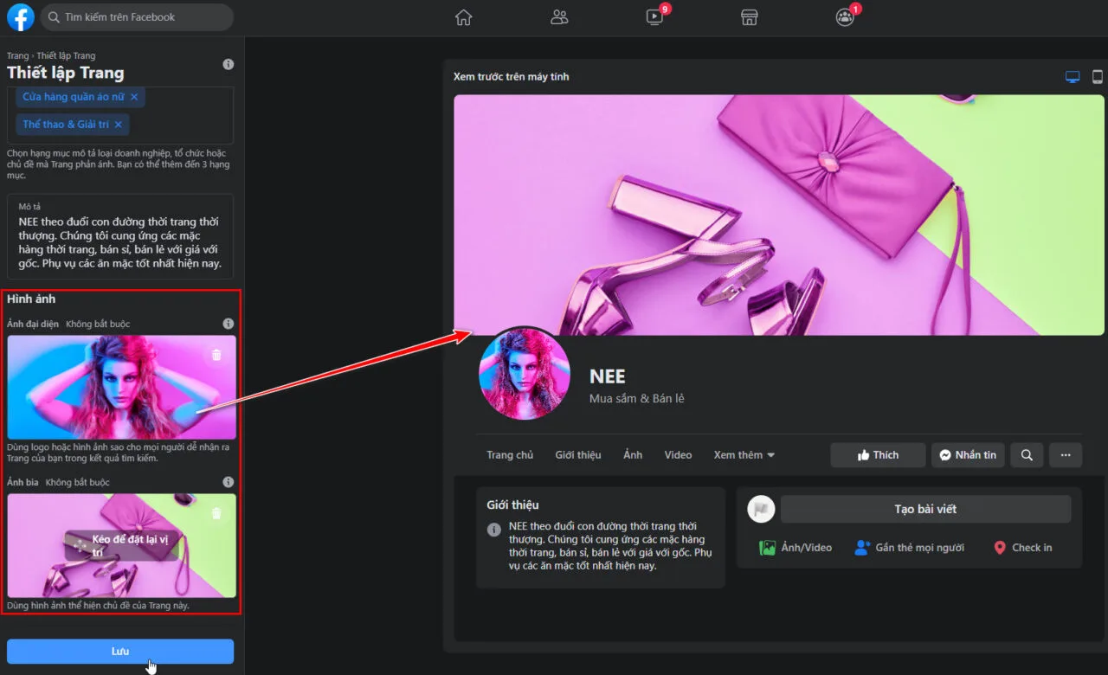Delete the profile picture with trash icon
Viewport: 1108px width, 675px height.
click(216, 355)
